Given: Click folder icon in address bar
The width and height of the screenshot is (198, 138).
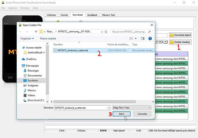Looking at the screenshot, I should tap(41, 32).
